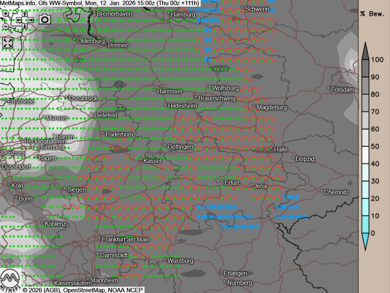Click the Leipzig city label
Viewport: 390px width, 293px height.
305,159
